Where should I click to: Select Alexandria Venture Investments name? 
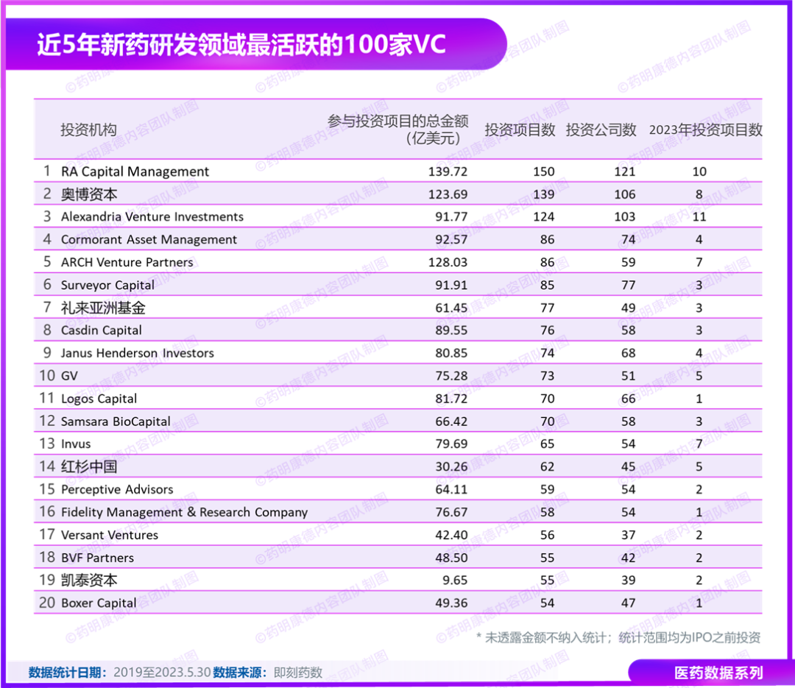(x=152, y=216)
